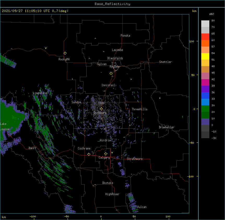Click the Lacombe city label
Screen dimensions: 225x220
117,50
